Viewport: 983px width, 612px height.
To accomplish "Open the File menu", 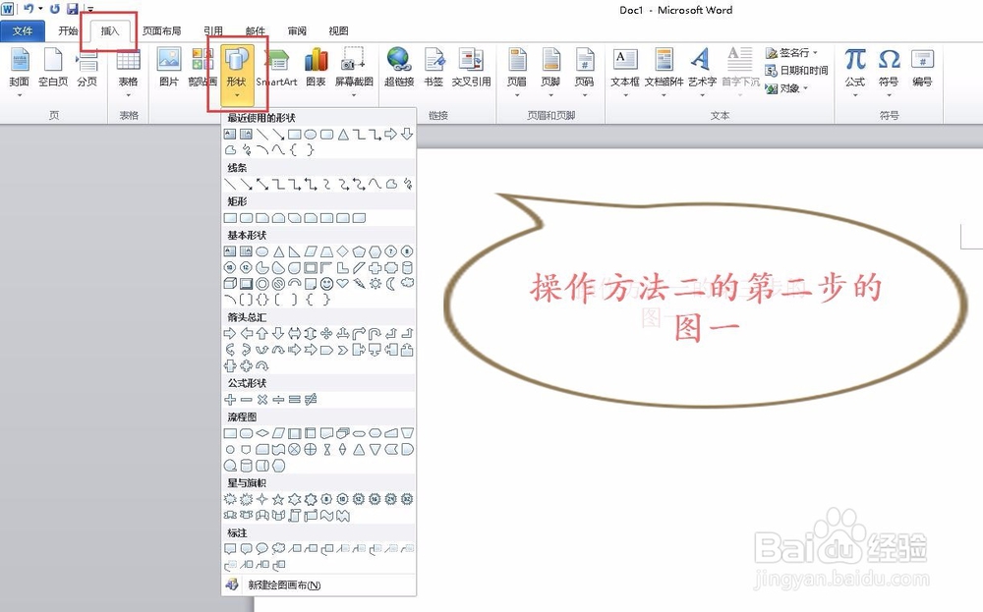I will tap(24, 30).
